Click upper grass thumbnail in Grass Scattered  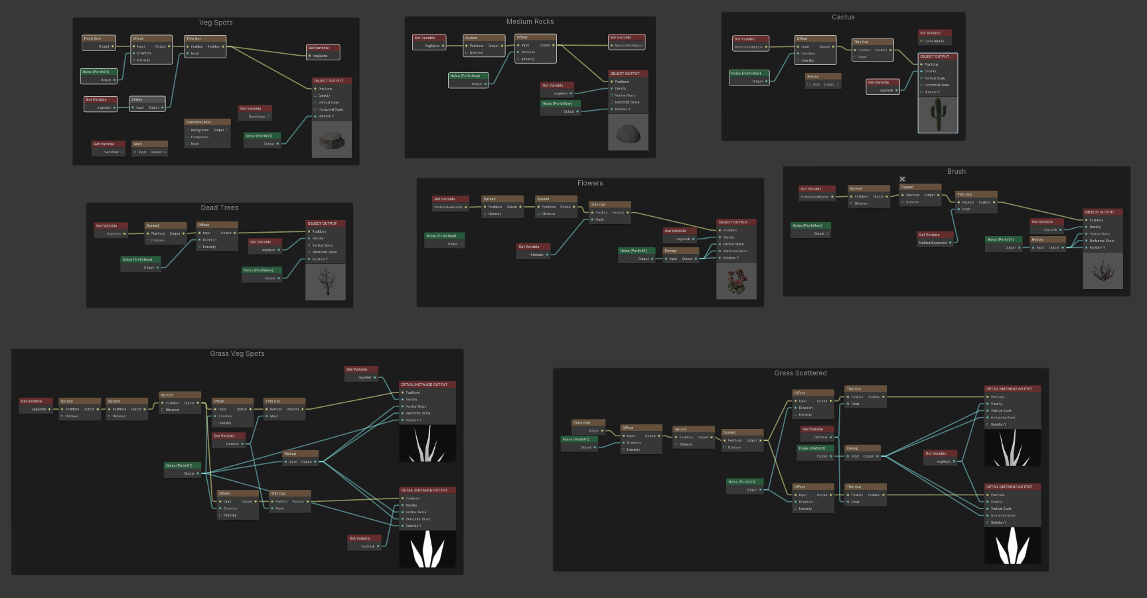pos(1012,448)
